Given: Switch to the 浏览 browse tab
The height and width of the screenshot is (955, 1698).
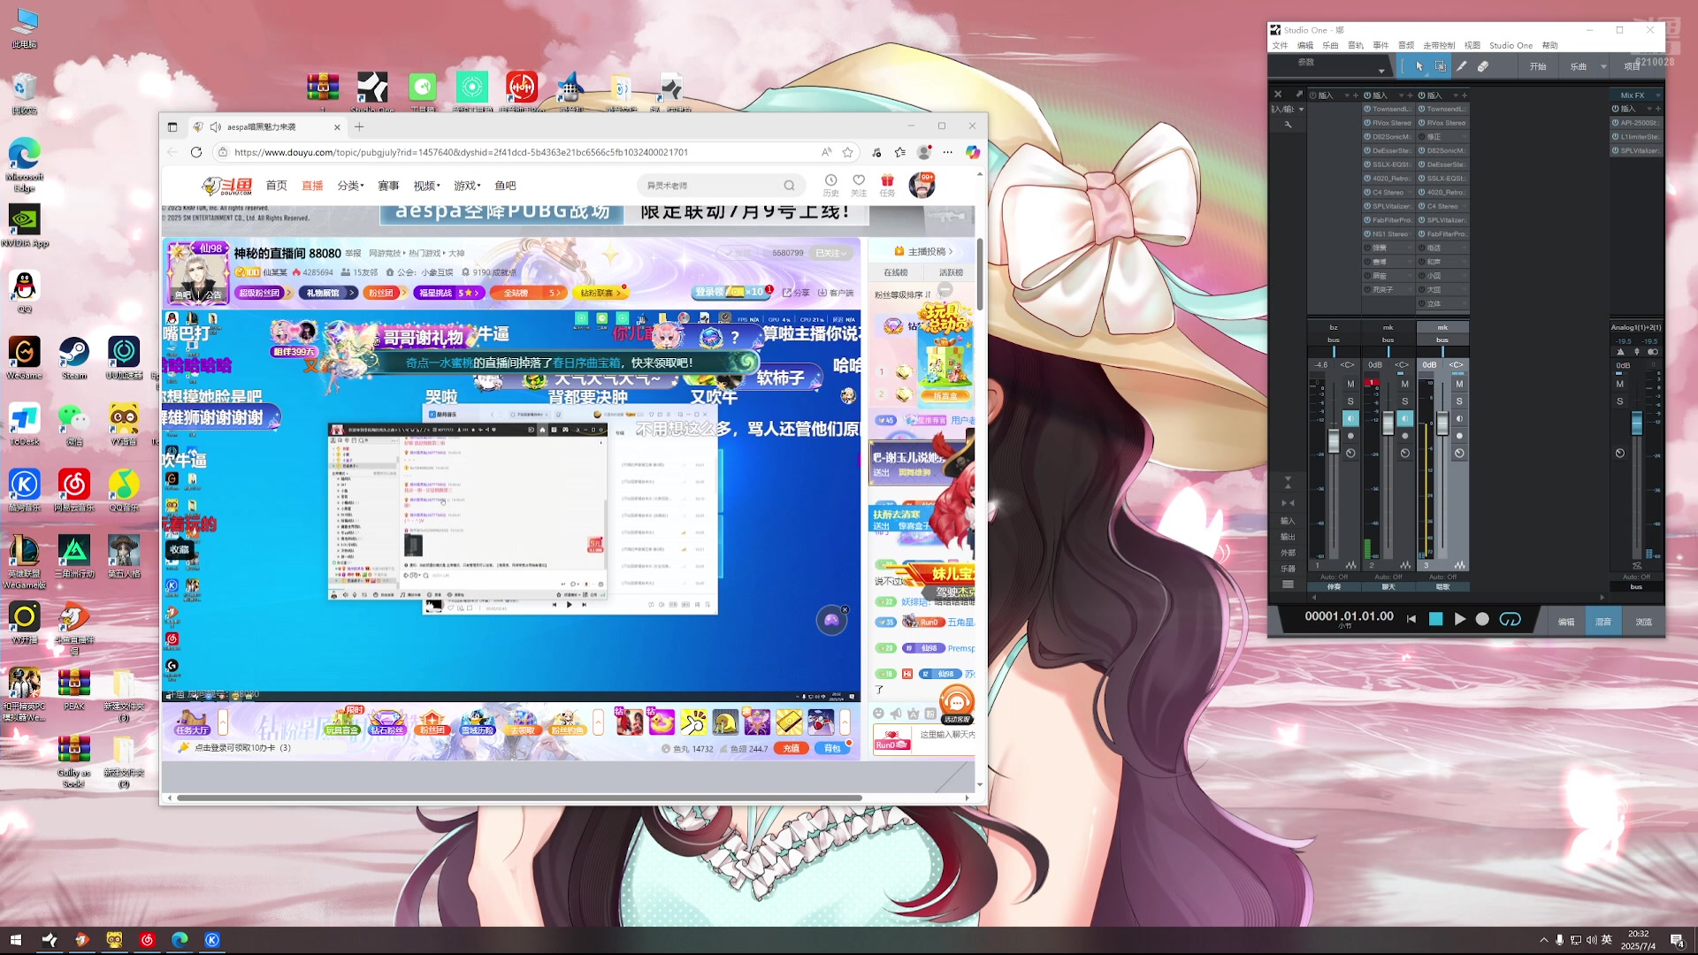Looking at the screenshot, I should (1643, 622).
